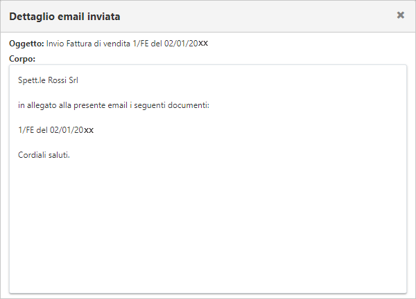This screenshot has width=416, height=299.
Task: Click the 1/FE del 02/01/20xx line in the body
Action: point(55,130)
